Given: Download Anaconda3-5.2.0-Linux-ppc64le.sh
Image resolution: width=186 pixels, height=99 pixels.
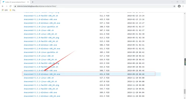Looking at the screenshot, I should (41, 27).
